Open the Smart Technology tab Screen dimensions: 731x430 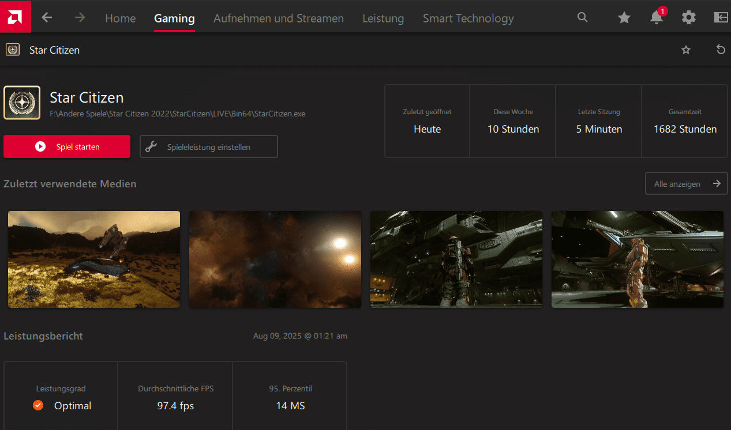(468, 18)
